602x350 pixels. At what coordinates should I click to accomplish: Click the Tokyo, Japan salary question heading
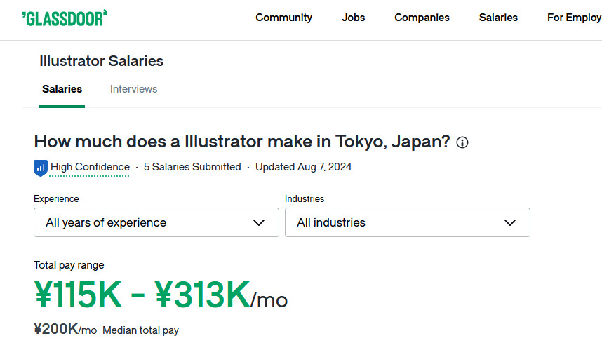click(x=241, y=141)
